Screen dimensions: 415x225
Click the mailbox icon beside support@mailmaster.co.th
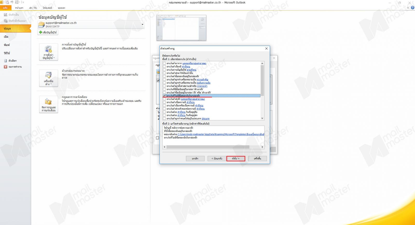click(41, 25)
